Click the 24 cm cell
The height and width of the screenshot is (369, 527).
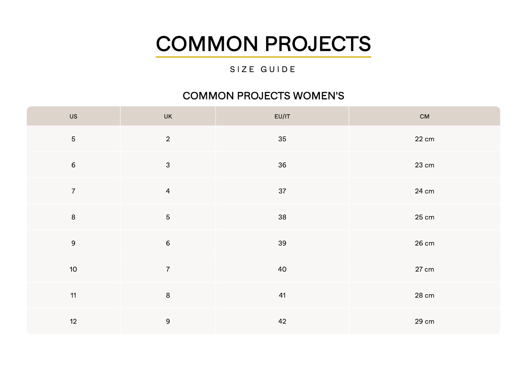click(x=425, y=191)
